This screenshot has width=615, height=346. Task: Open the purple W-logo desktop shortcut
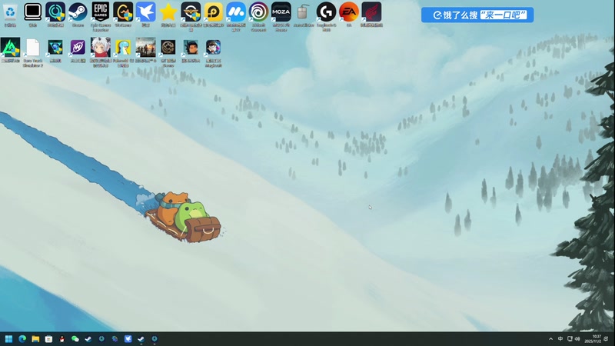pyautogui.click(x=78, y=50)
